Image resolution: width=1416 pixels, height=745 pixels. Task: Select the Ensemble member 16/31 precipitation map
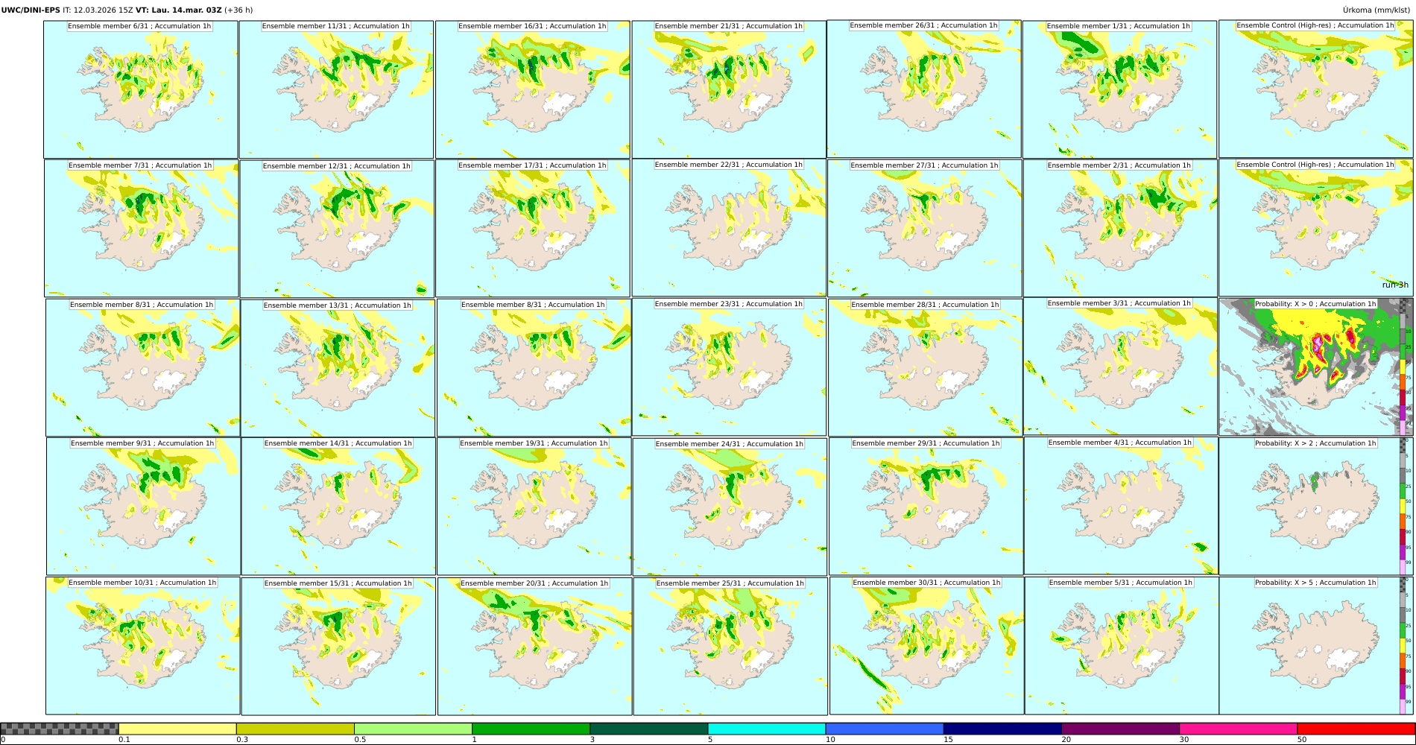[x=532, y=89]
